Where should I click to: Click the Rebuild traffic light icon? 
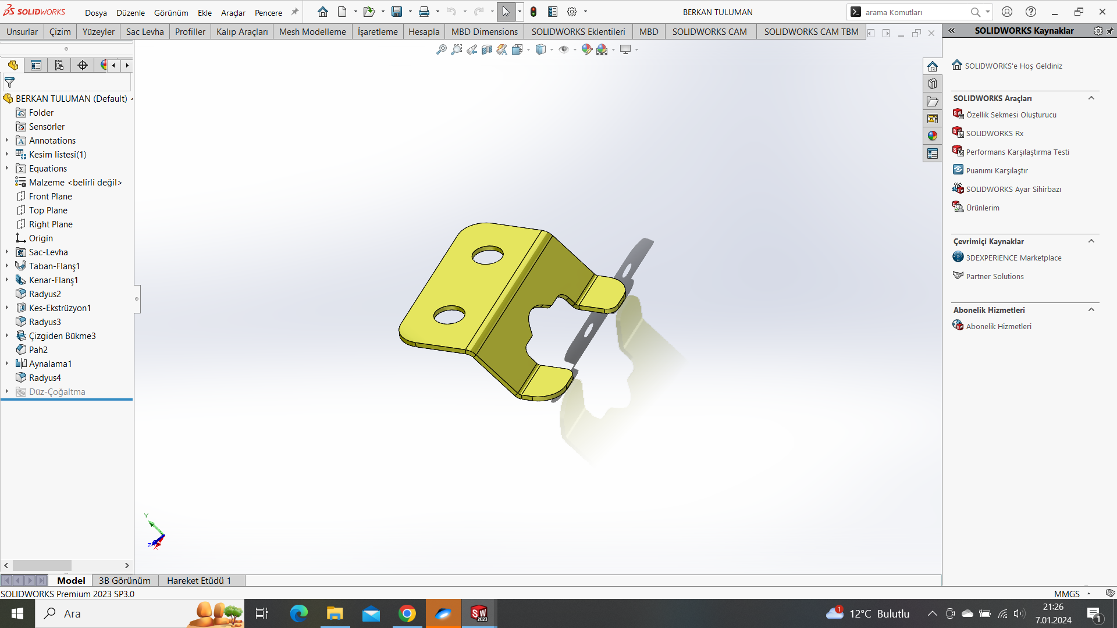pyautogui.click(x=533, y=12)
